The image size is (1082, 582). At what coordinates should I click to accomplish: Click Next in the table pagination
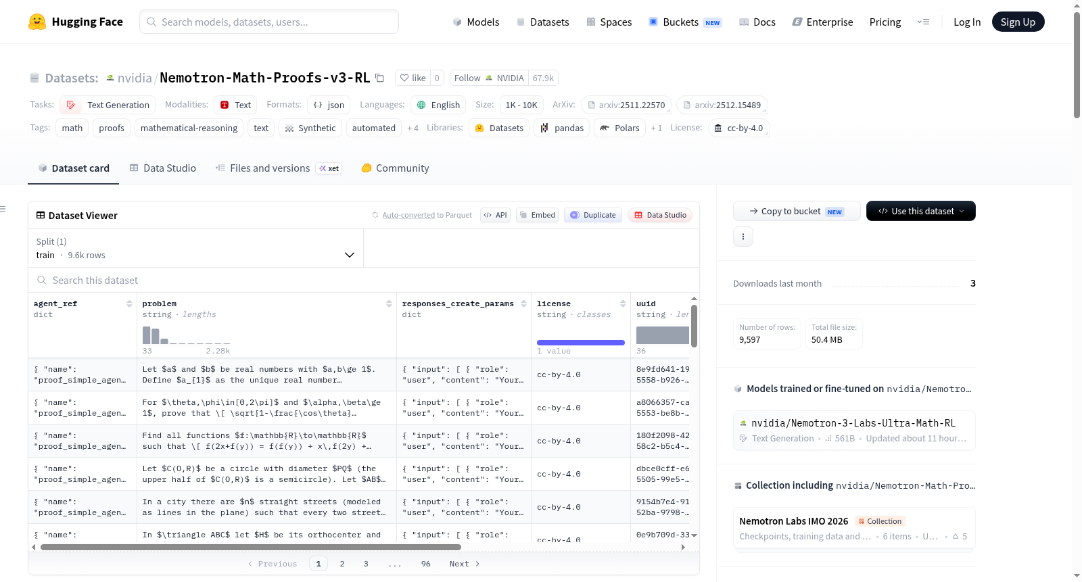[465, 564]
